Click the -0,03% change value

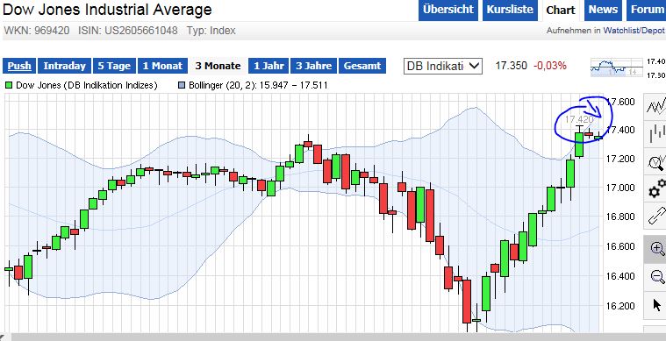click(x=550, y=66)
